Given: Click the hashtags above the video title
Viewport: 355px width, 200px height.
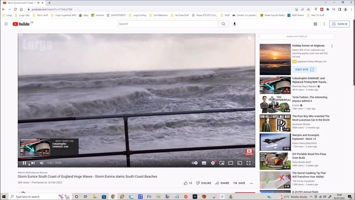Looking at the screenshot, I should point(33,173).
